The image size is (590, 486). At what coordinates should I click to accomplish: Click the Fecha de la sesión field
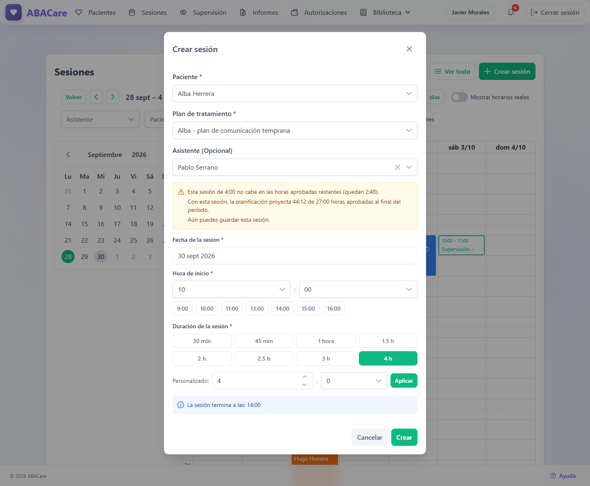295,256
